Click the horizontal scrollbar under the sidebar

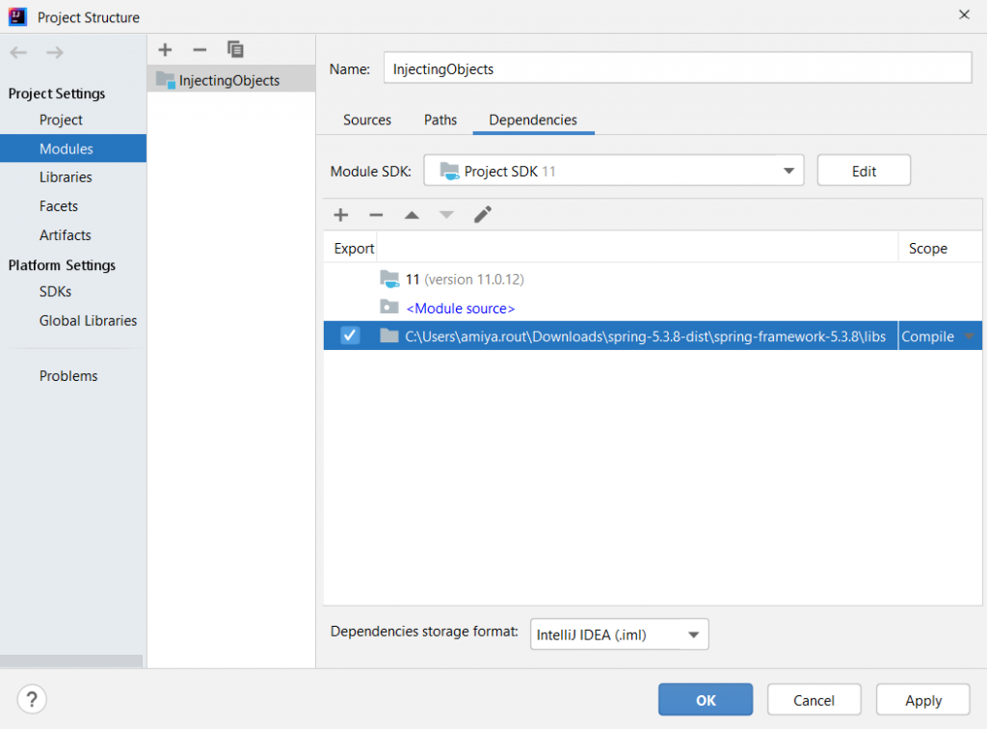coord(71,661)
